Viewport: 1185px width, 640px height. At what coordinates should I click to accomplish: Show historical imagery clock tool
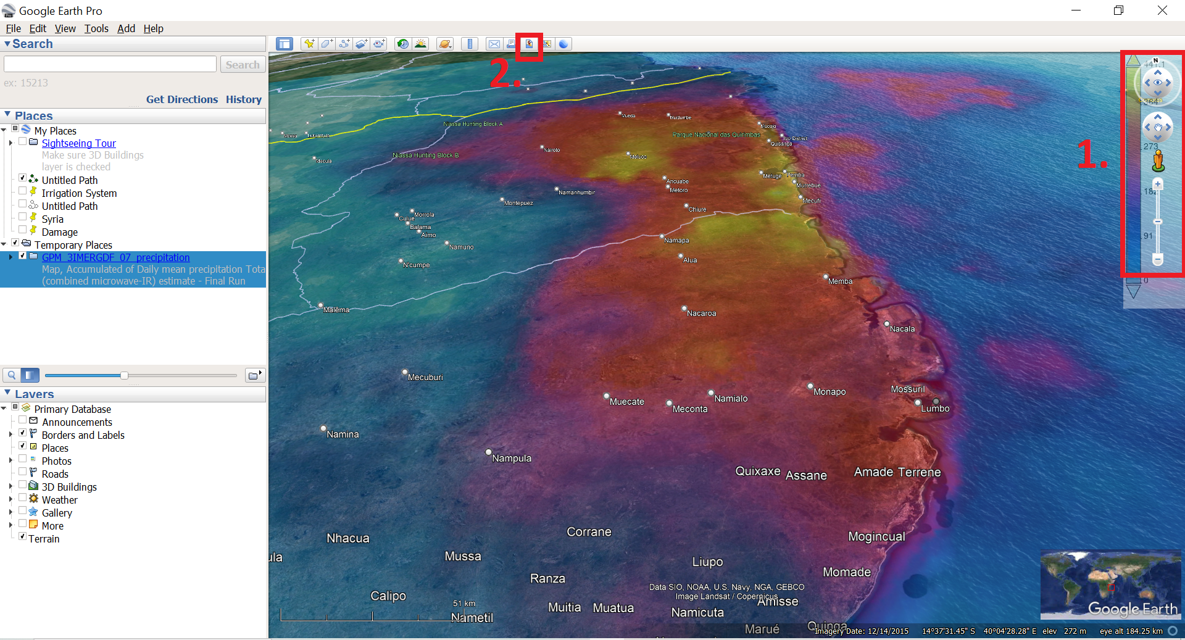(403, 44)
